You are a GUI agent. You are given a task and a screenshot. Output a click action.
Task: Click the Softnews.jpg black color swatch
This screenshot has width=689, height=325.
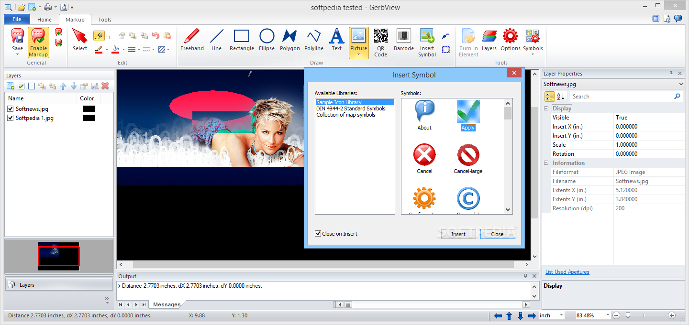(x=89, y=109)
